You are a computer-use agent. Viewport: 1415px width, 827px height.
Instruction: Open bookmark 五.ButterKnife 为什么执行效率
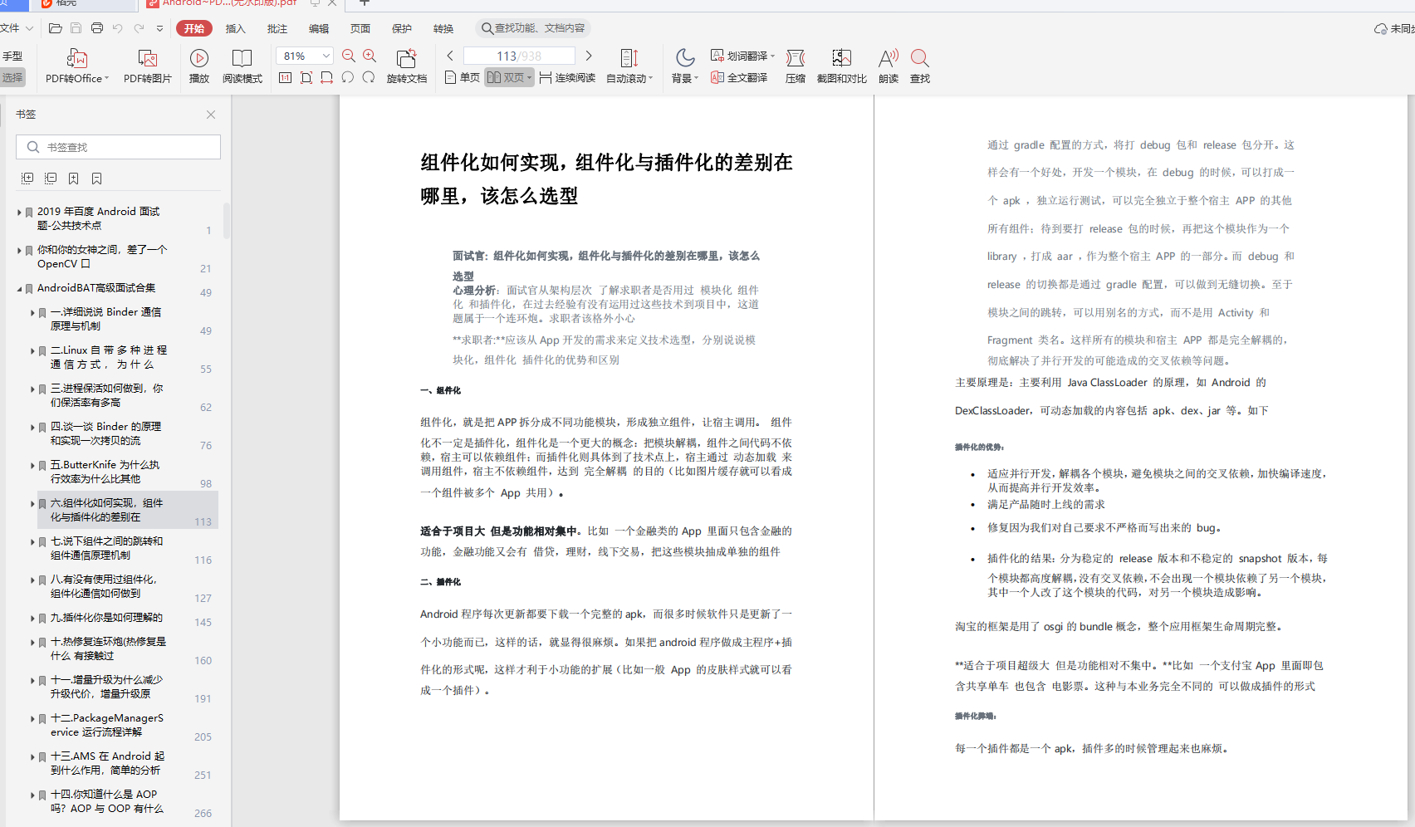click(x=105, y=472)
